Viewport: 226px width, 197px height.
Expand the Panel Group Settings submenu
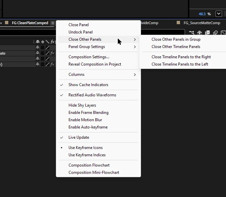coord(98,47)
